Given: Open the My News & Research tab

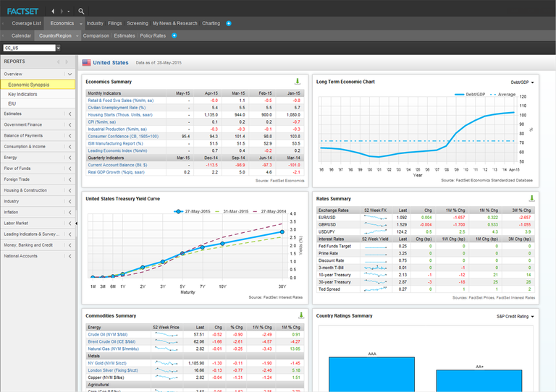Looking at the screenshot, I should pos(174,23).
